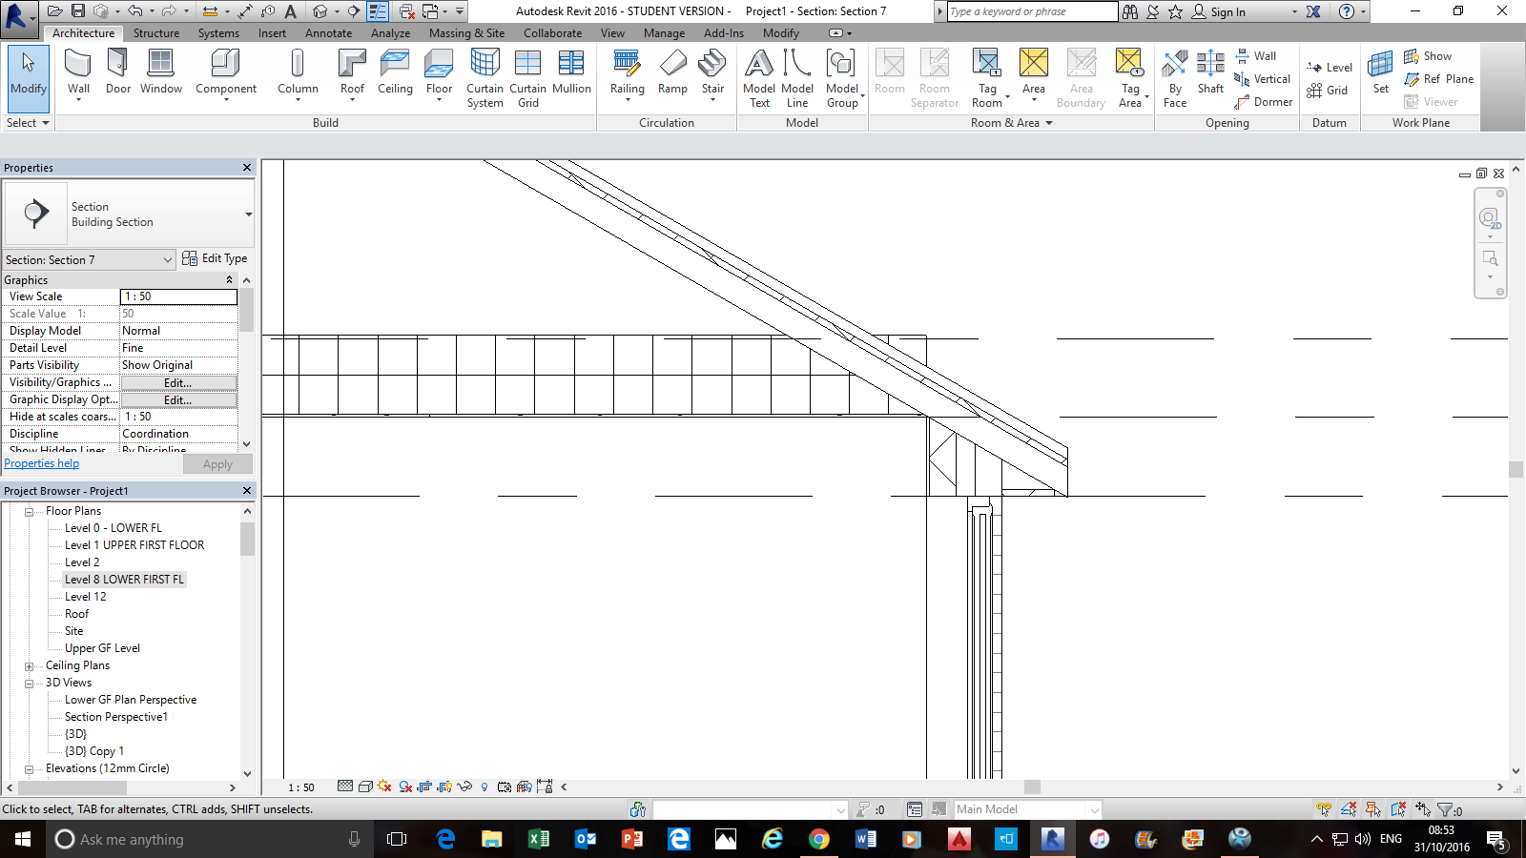Open the Section 7 instance dropdown
Viewport: 1526px width, 858px height.
89,259
